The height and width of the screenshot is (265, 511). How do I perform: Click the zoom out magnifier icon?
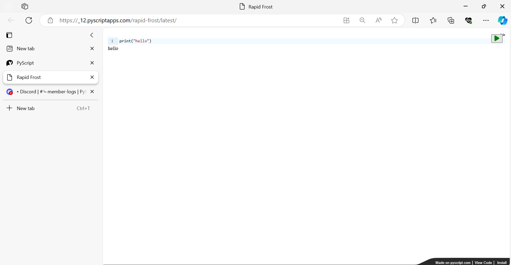click(x=362, y=20)
